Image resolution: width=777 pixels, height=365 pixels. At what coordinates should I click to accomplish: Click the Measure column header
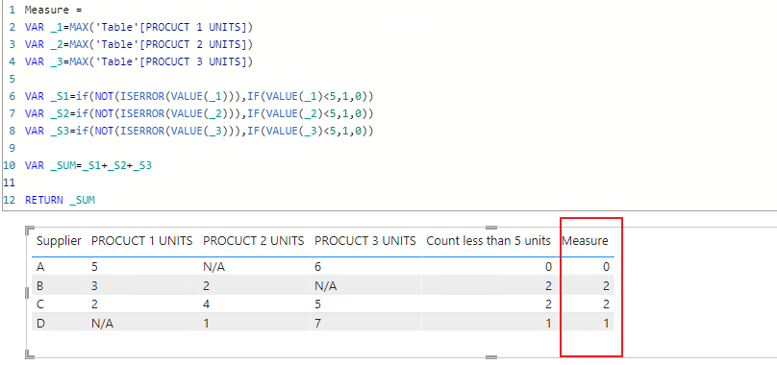coord(585,241)
